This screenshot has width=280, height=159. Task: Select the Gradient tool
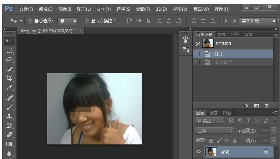point(9,144)
